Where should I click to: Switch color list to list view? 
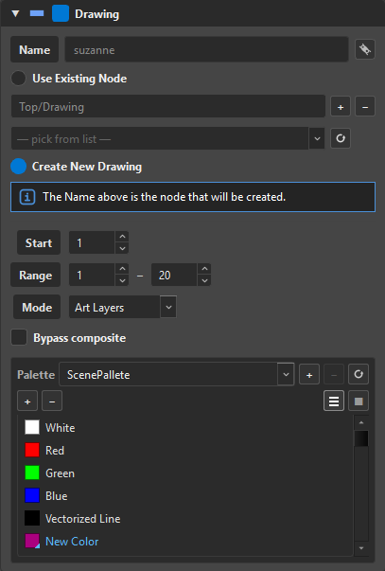click(334, 401)
